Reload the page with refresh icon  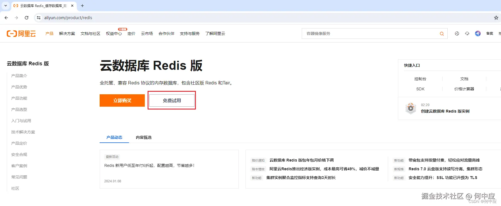(27, 18)
